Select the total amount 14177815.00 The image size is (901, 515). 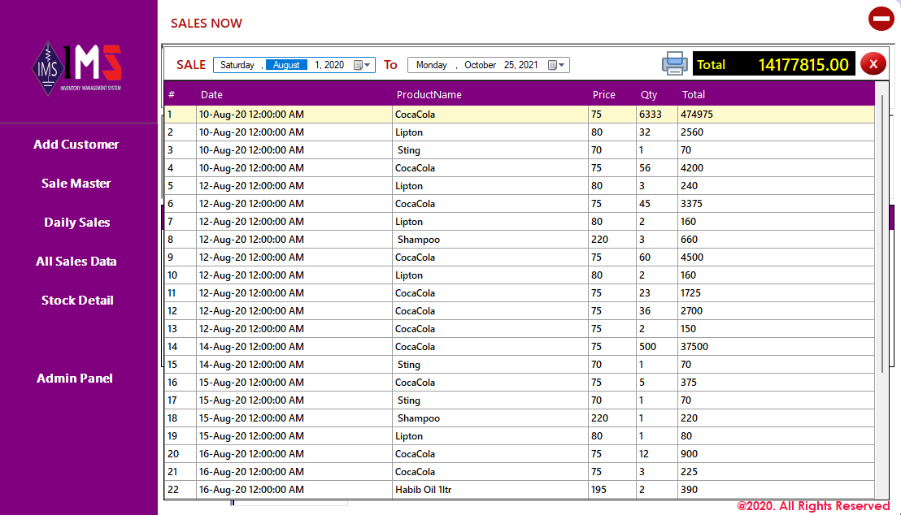(803, 64)
